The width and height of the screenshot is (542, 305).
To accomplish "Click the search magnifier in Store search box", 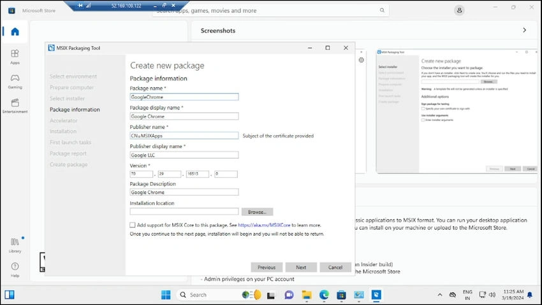I will 382,10.
